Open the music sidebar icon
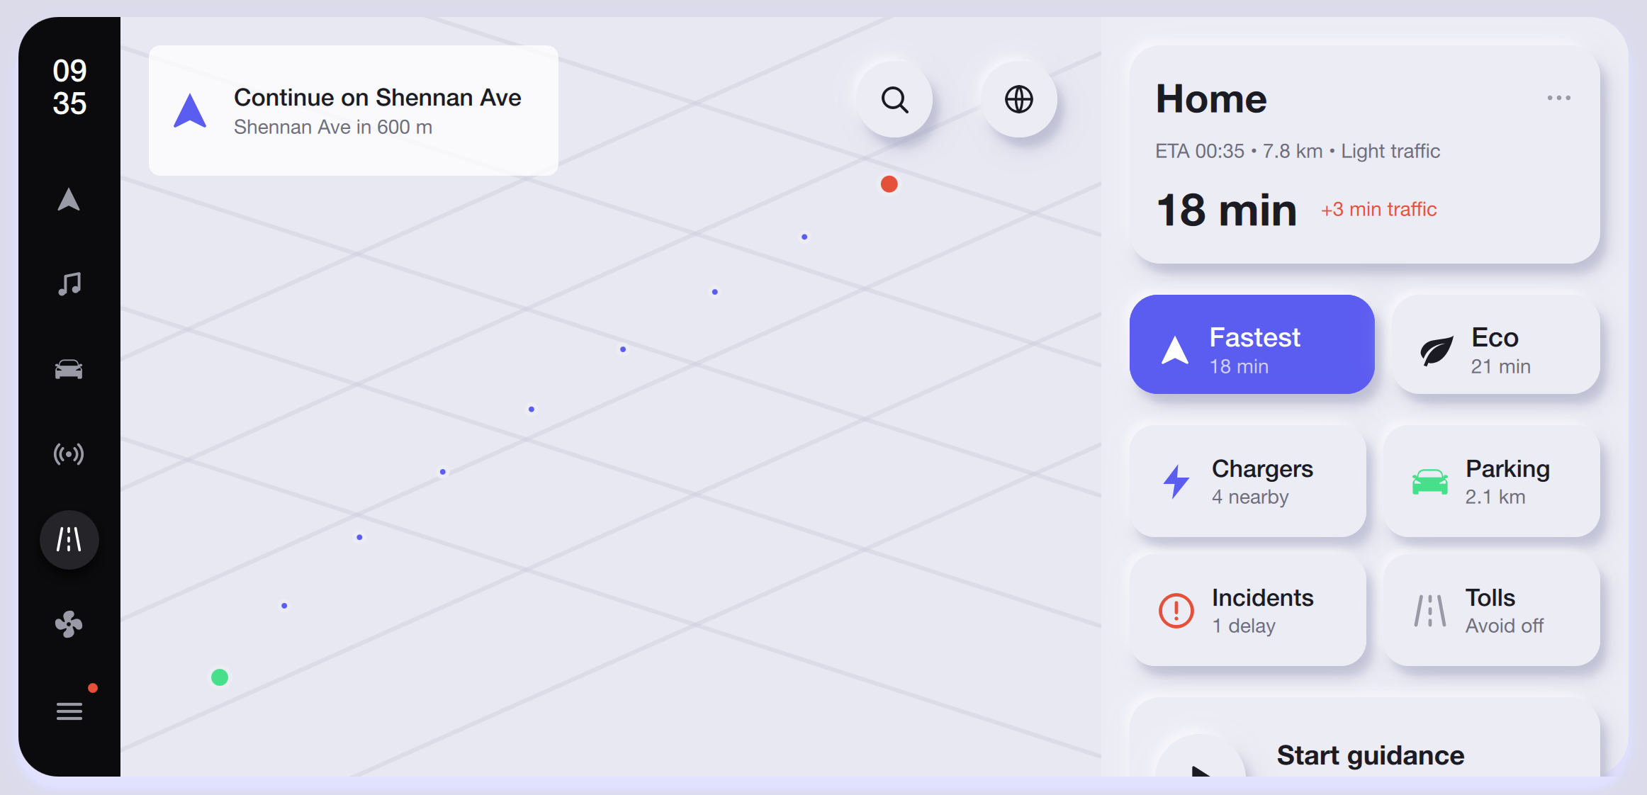 (69, 284)
